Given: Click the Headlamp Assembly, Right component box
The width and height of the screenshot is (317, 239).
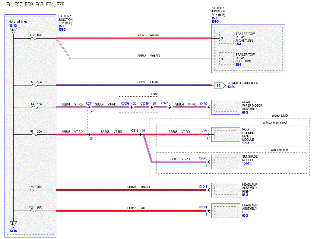Looking at the screenshot, I should coord(226,190).
